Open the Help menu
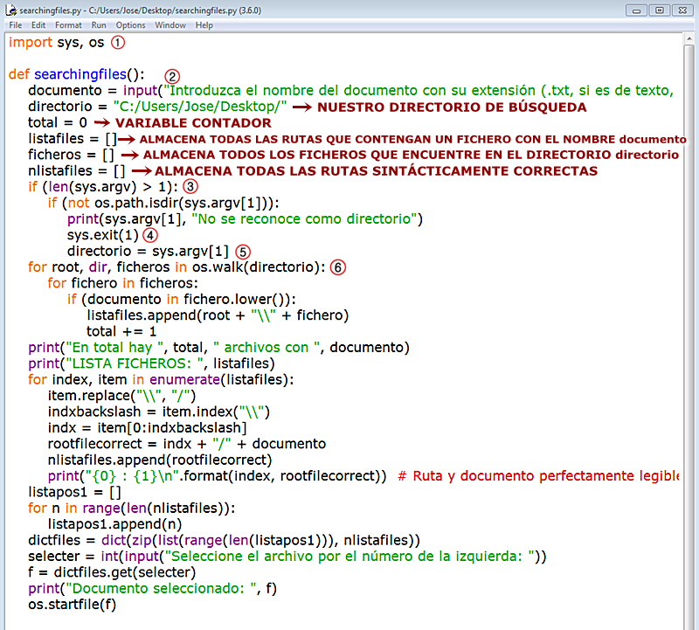 (204, 25)
